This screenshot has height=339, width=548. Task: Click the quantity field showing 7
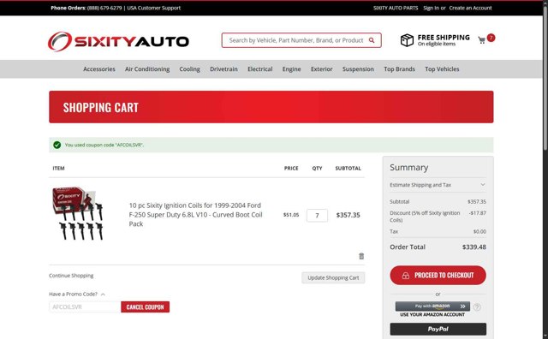coord(317,215)
